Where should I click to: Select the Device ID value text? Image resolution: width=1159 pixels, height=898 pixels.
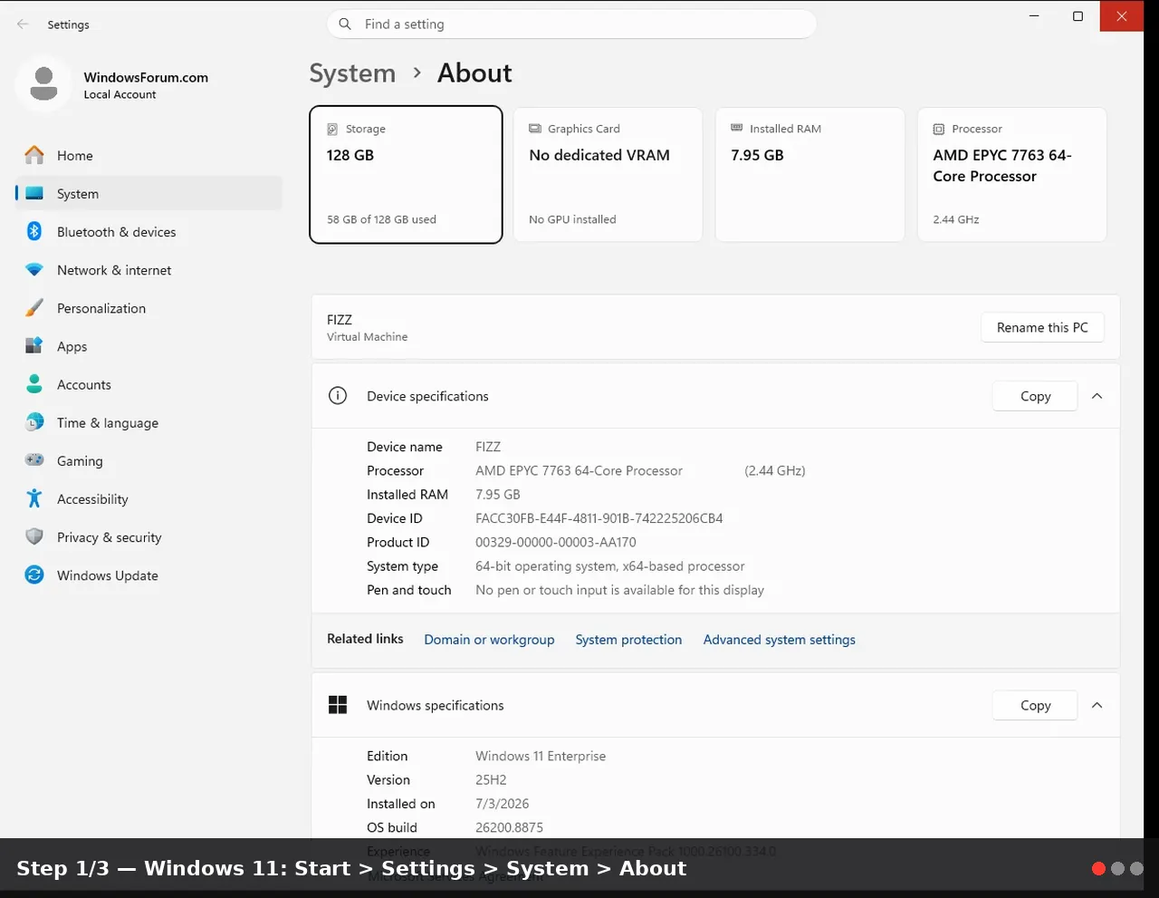point(599,518)
